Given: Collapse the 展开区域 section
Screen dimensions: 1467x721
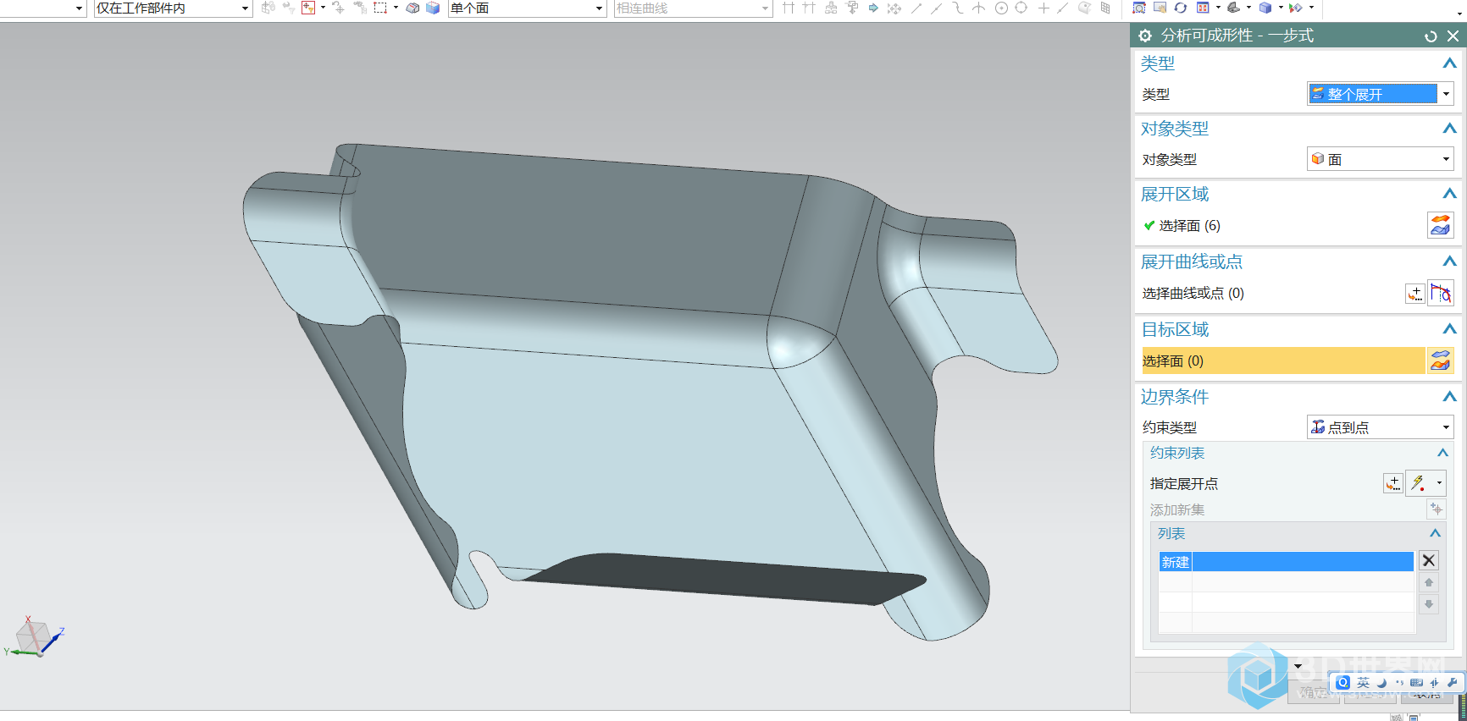Looking at the screenshot, I should [x=1449, y=194].
